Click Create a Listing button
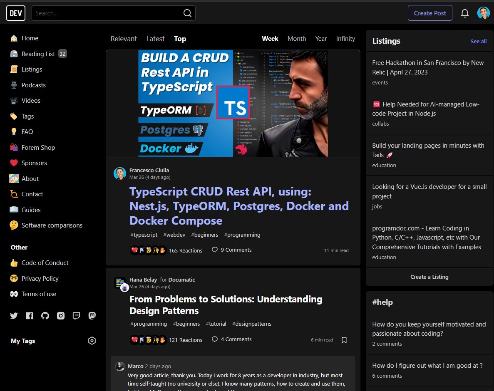The width and height of the screenshot is (494, 391). pyautogui.click(x=429, y=277)
